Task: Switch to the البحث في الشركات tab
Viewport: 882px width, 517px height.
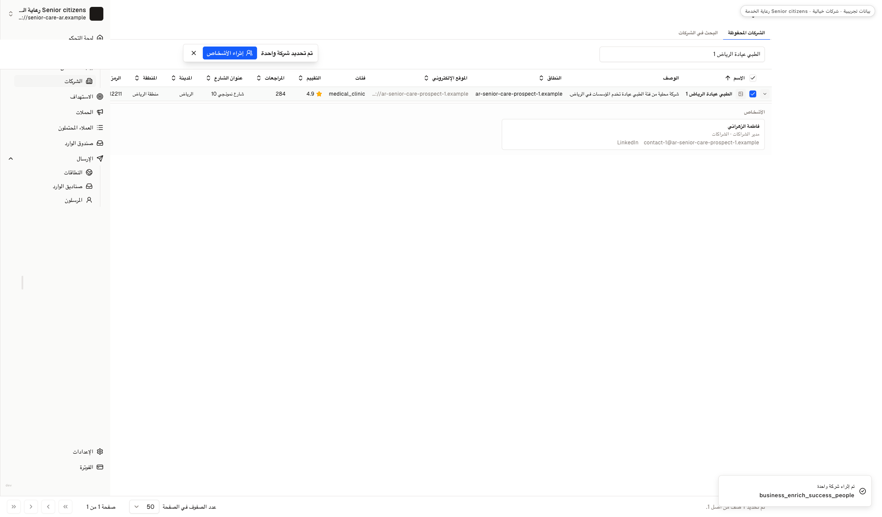Action: pyautogui.click(x=698, y=33)
